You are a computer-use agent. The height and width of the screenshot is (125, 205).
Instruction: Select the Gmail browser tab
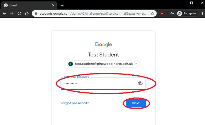(x=26, y=5)
